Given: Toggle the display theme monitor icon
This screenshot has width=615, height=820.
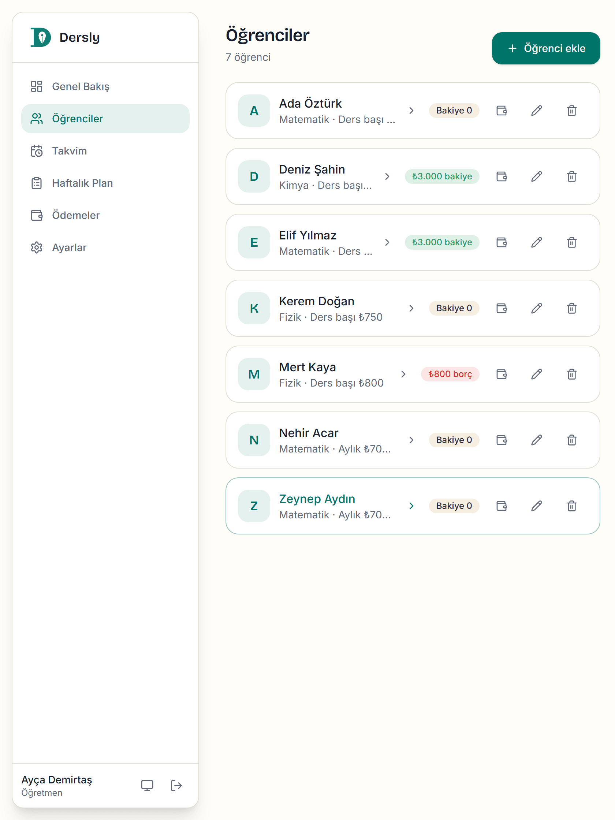Looking at the screenshot, I should pos(147,785).
